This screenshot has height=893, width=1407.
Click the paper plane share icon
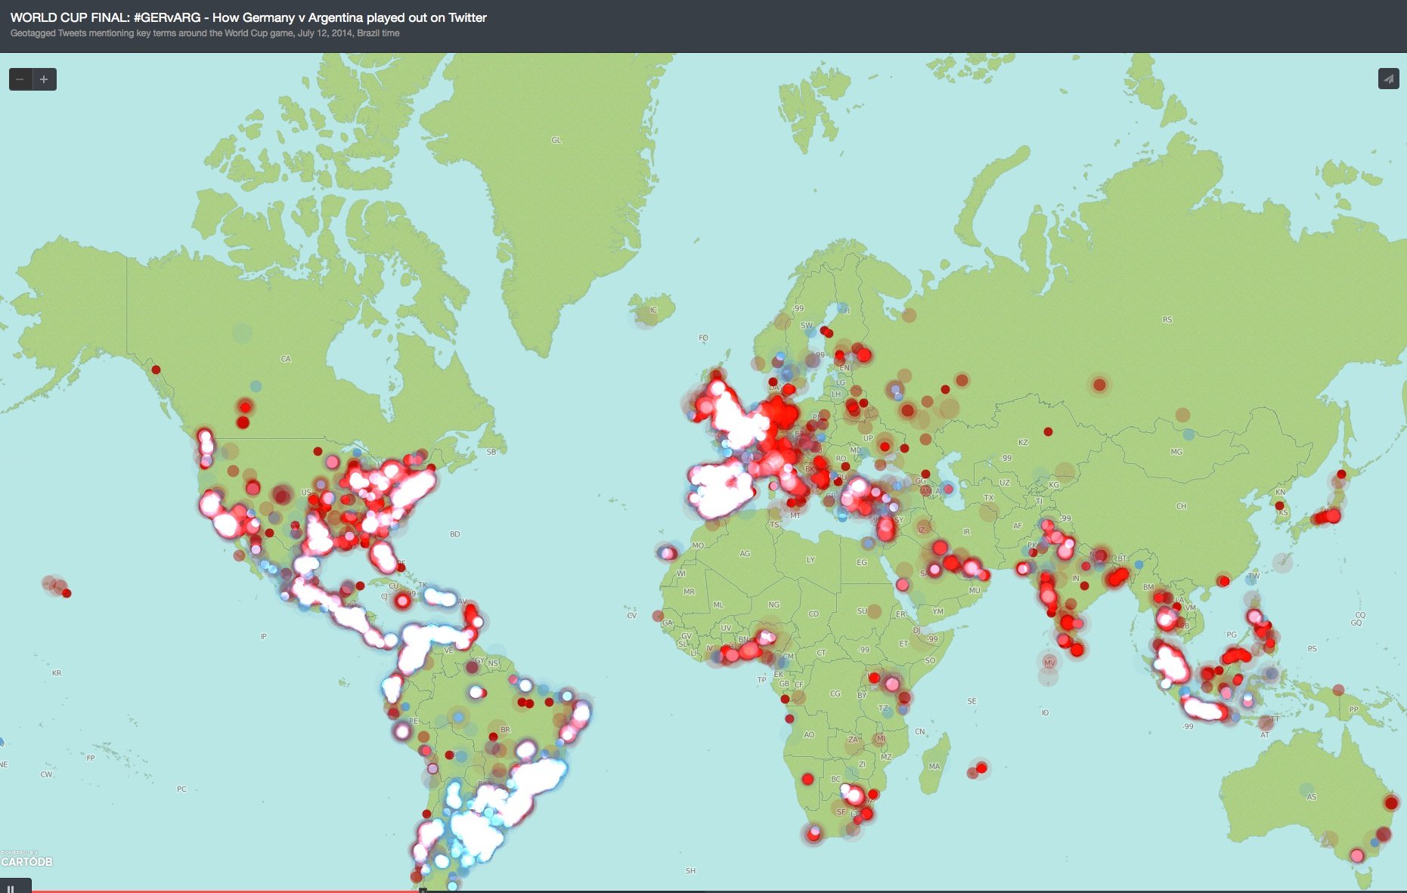[x=1388, y=79]
